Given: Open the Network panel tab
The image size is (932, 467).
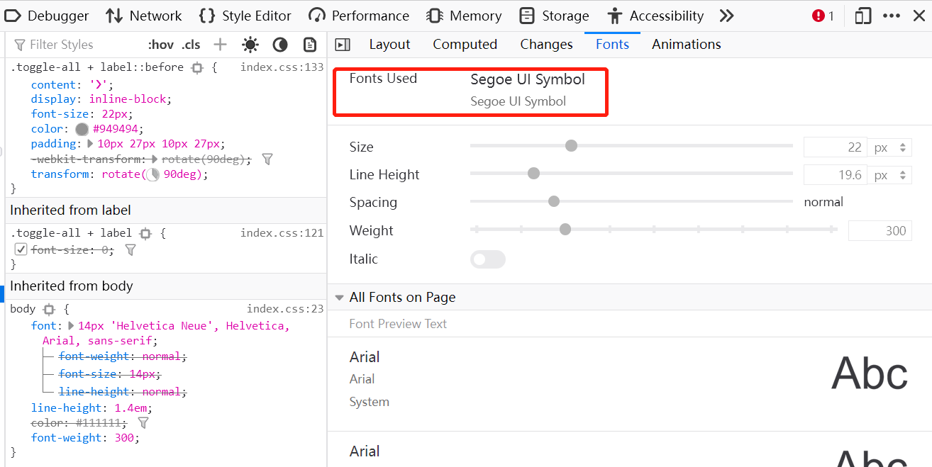Looking at the screenshot, I should point(144,16).
